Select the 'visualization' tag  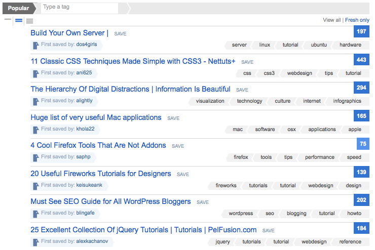[210, 101]
